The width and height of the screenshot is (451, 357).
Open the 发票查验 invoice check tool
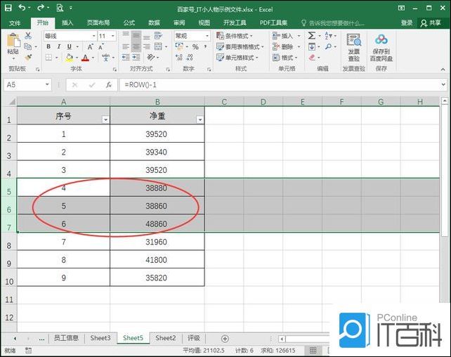pos(353,46)
